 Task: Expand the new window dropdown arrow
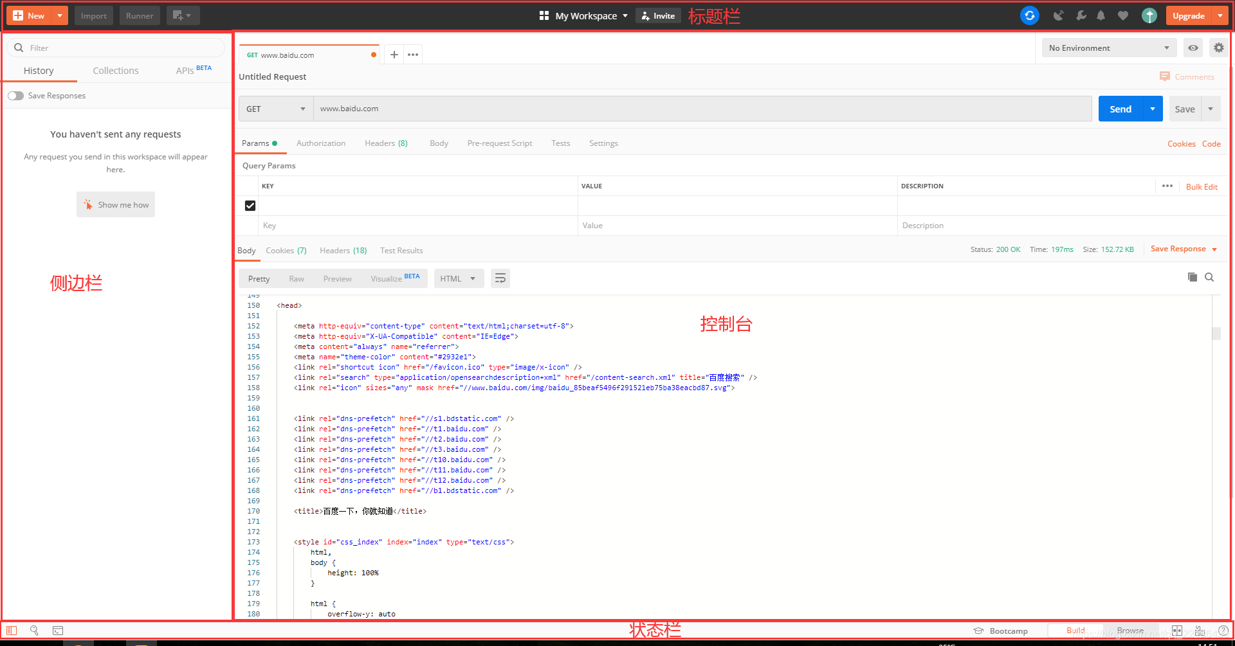[189, 15]
